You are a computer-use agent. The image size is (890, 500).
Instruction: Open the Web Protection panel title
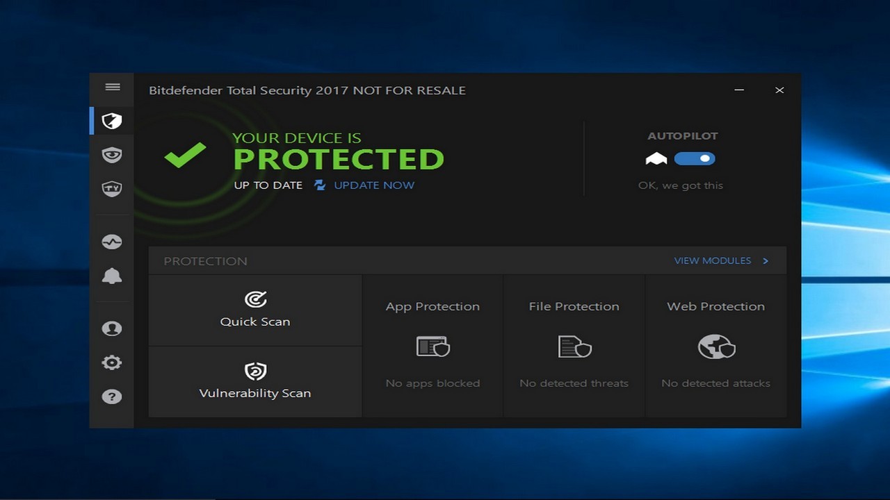(x=716, y=306)
